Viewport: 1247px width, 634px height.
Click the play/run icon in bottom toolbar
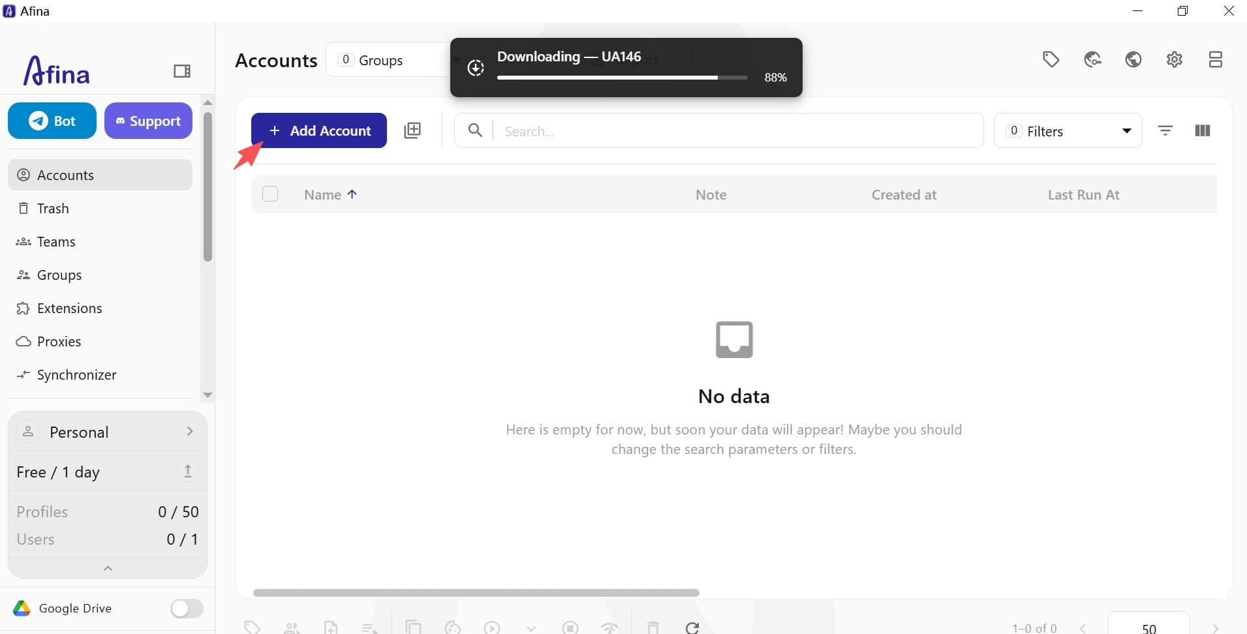[x=492, y=627]
